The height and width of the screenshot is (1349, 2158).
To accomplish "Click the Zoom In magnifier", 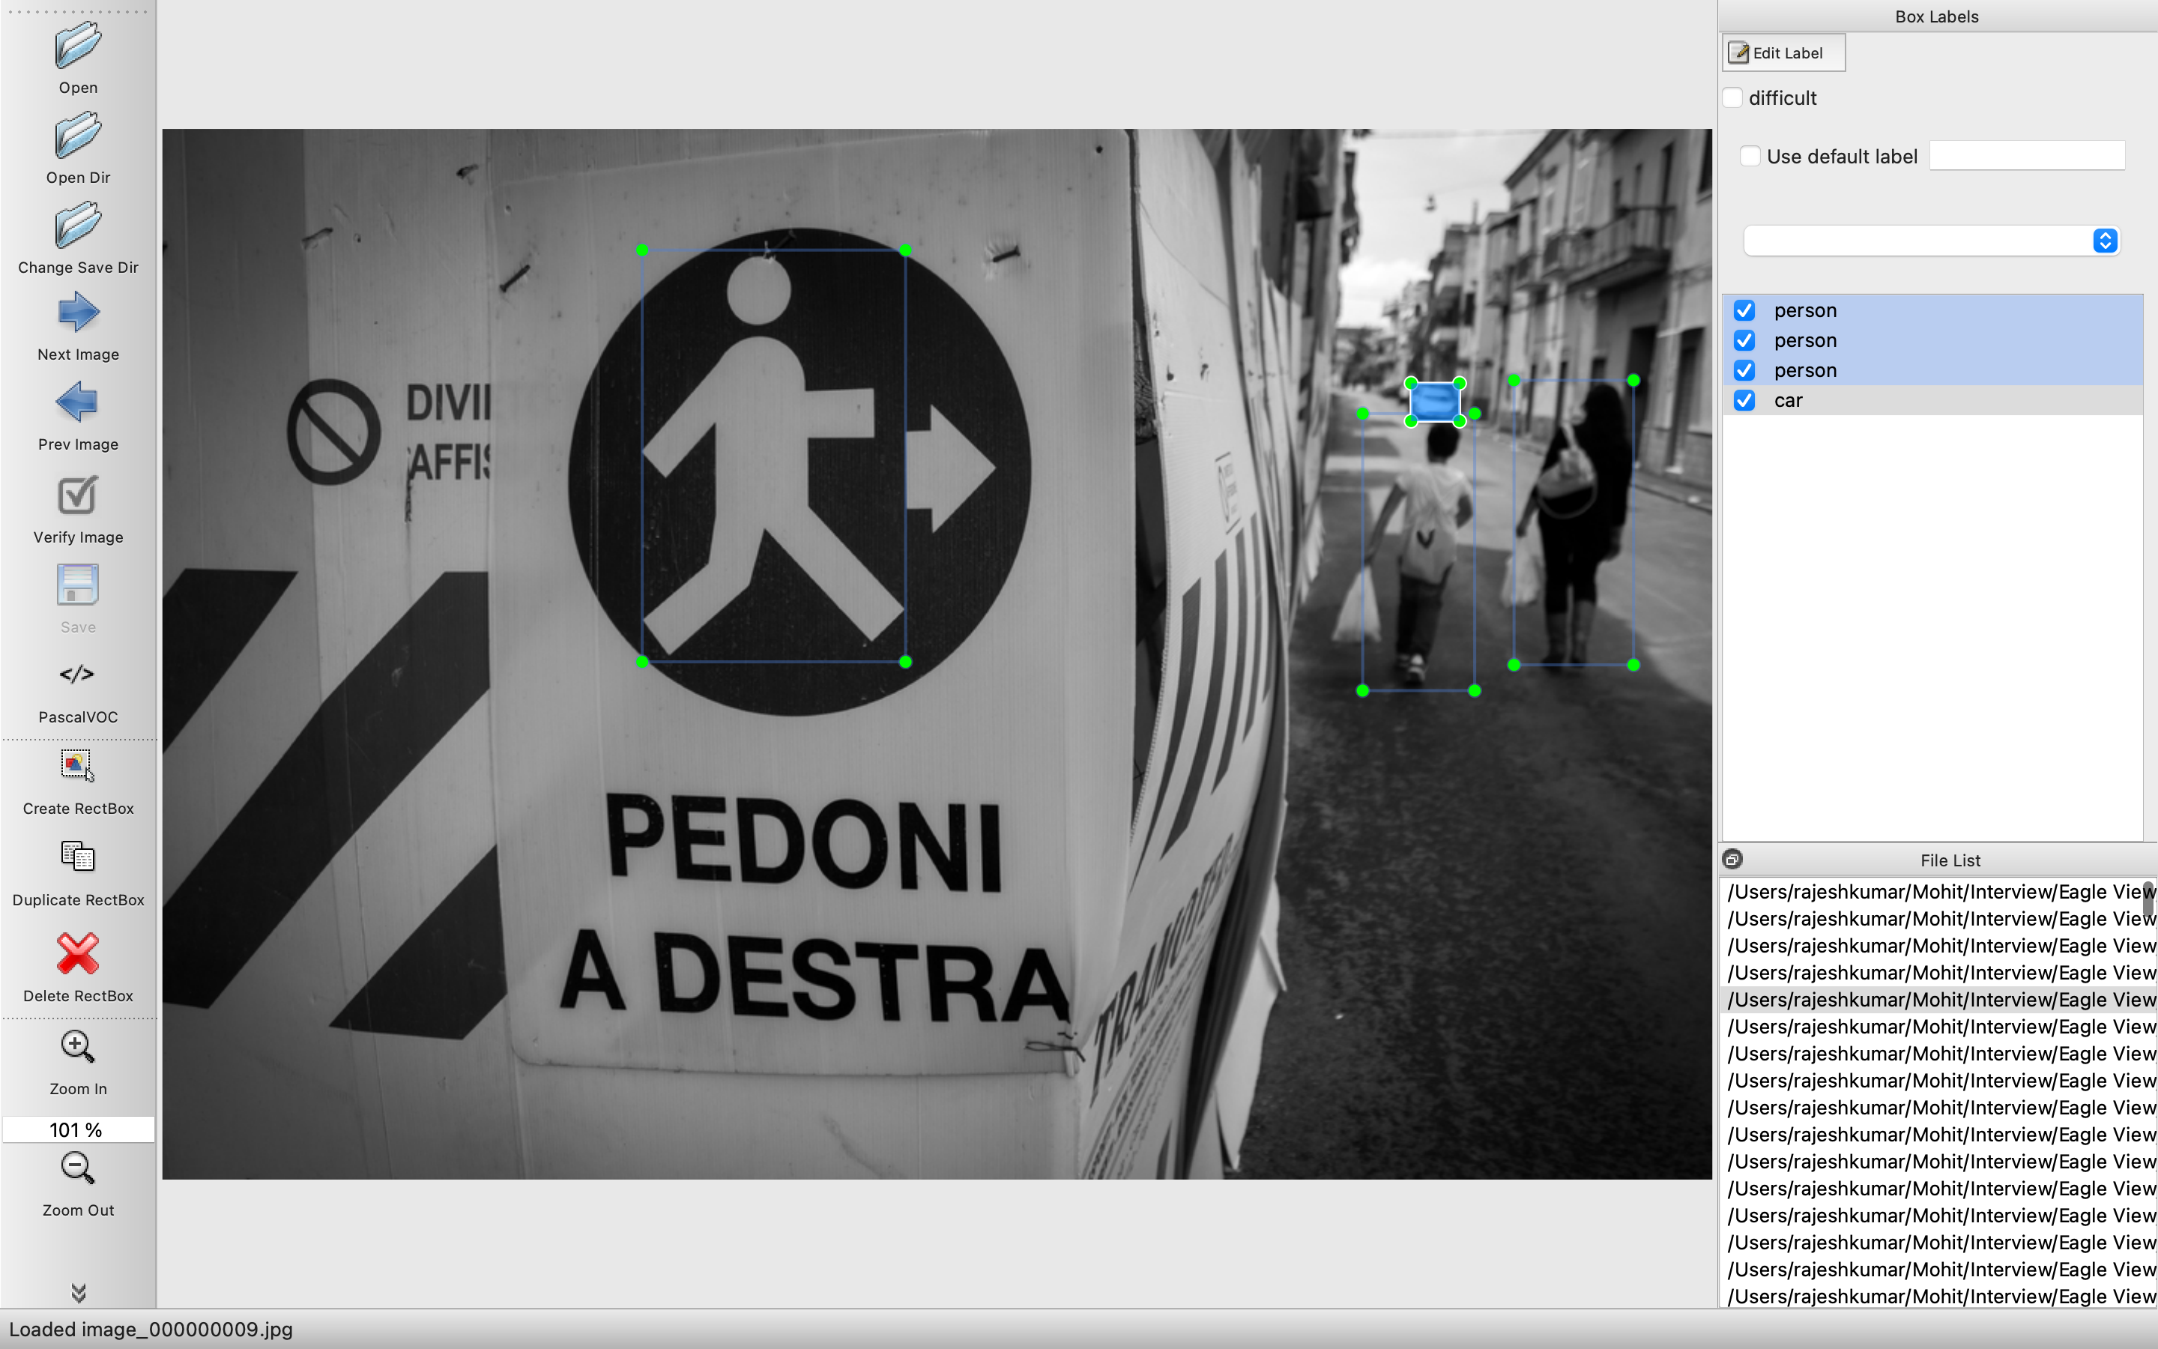I will [78, 1048].
